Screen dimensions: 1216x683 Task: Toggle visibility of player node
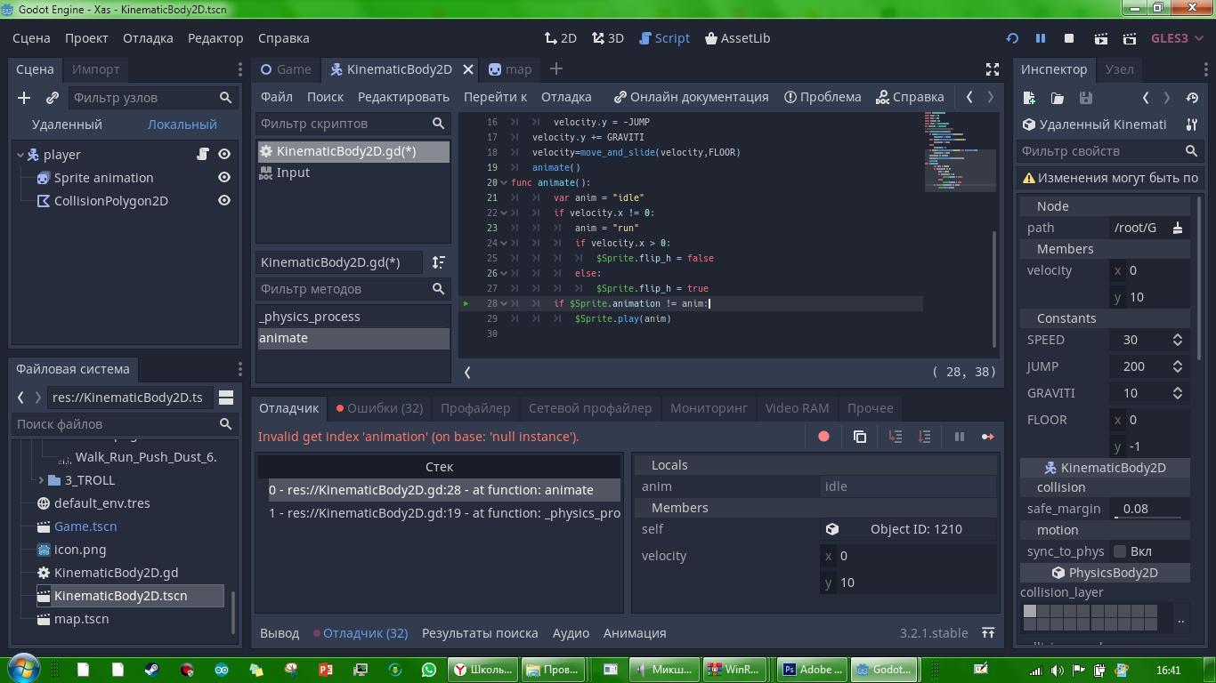[x=224, y=155]
